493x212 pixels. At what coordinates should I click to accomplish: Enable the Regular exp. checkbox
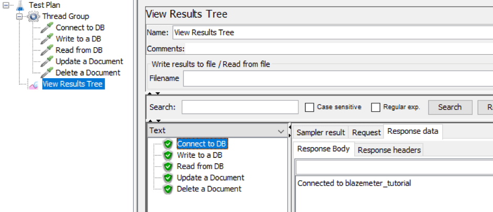376,108
